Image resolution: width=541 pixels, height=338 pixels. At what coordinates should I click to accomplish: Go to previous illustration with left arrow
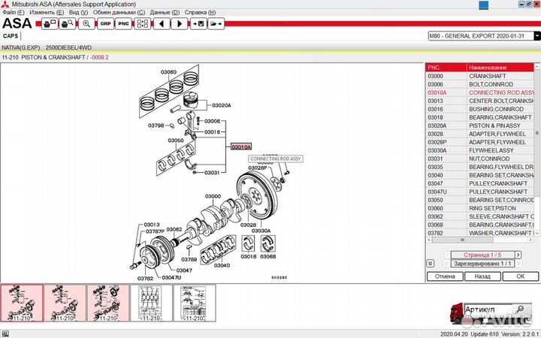(160, 24)
